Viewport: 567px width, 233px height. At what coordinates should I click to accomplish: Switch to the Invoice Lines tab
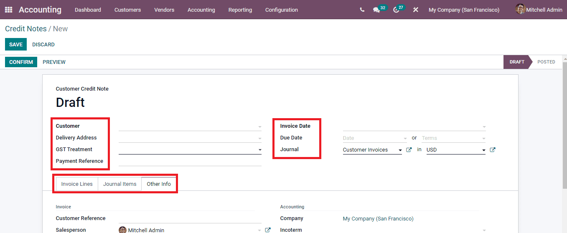click(x=77, y=184)
